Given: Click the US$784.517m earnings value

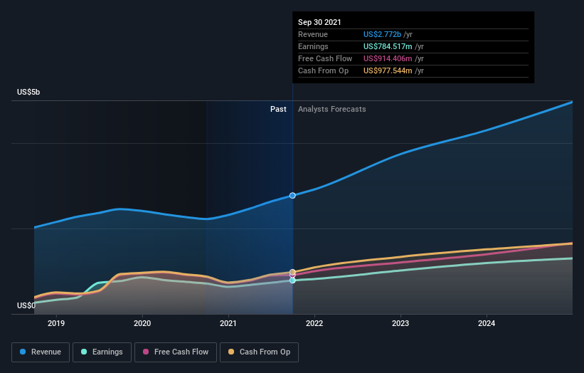Looking at the screenshot, I should click(388, 46).
